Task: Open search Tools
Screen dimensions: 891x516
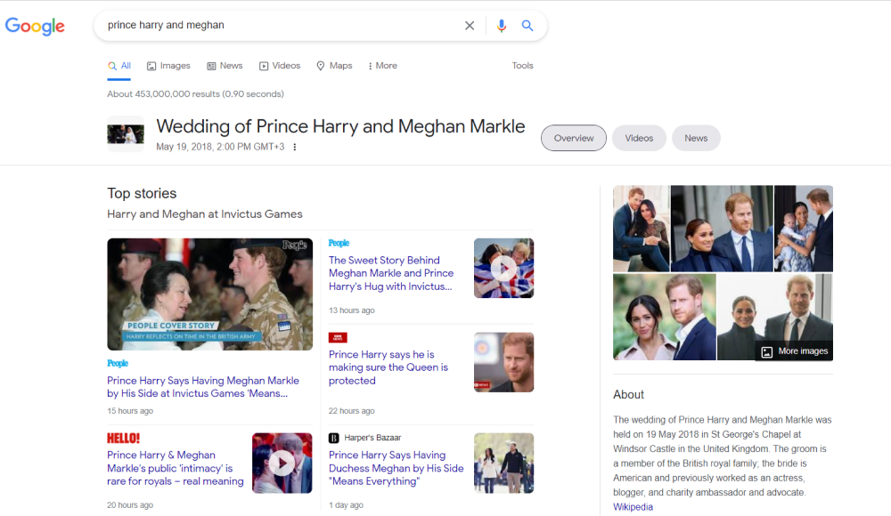Action: click(522, 66)
